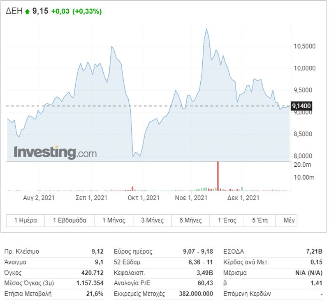
Task: Click the market cap value 3,49B
Action: [x=205, y=273]
